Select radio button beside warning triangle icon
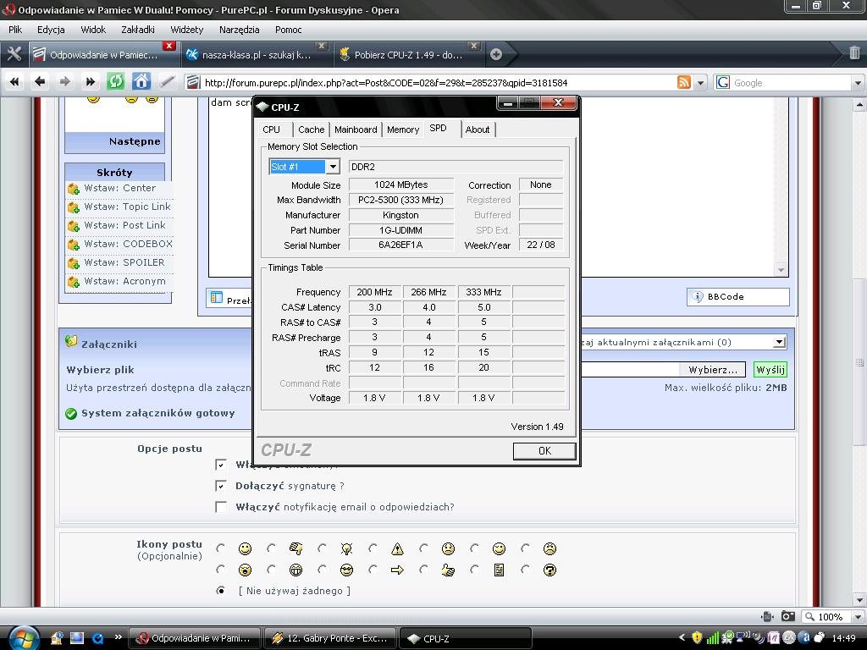The height and width of the screenshot is (650, 867). 373,548
